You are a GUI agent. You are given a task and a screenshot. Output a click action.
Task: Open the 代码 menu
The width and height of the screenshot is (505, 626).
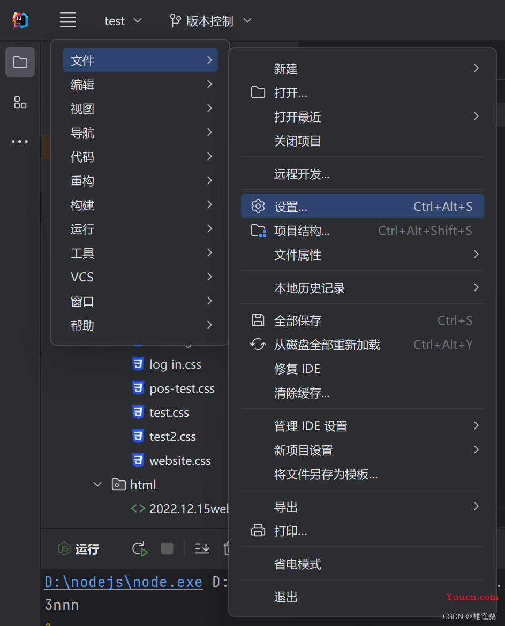(x=140, y=156)
